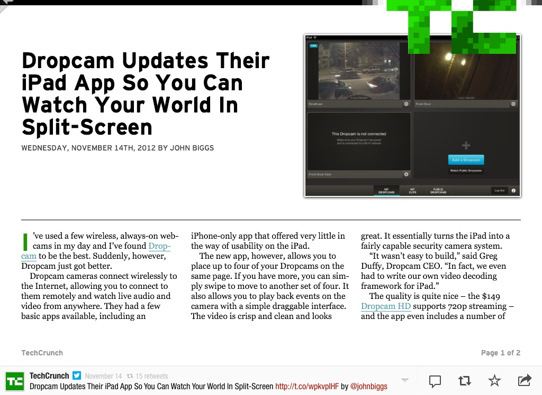Click the TechCrunch avatar logo in tweet bar
This screenshot has width=542, height=395.
[x=15, y=381]
